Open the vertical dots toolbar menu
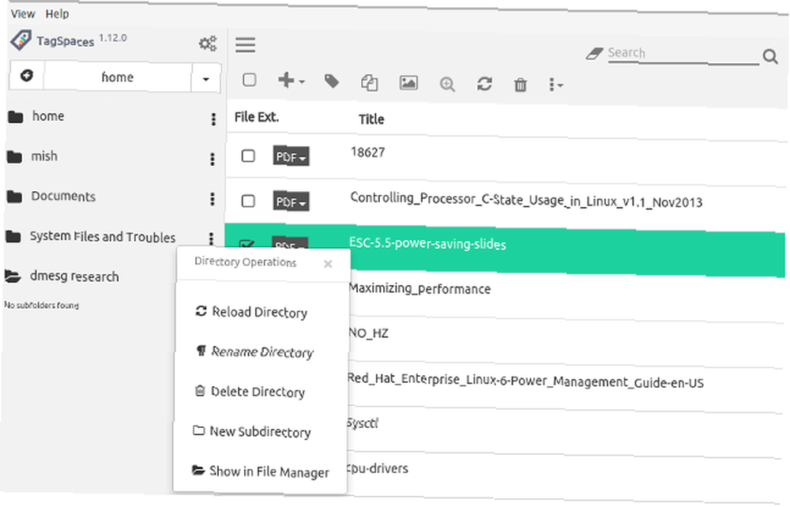The width and height of the screenshot is (790, 507). (555, 84)
